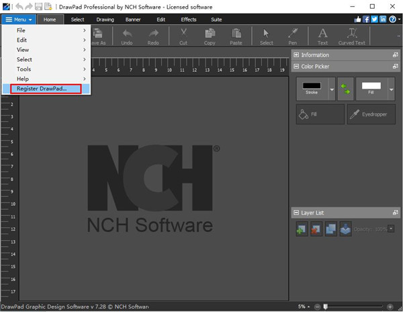Screen dimensions: 403x312
Task: Undock the Color Picker panel
Action: [396, 67]
